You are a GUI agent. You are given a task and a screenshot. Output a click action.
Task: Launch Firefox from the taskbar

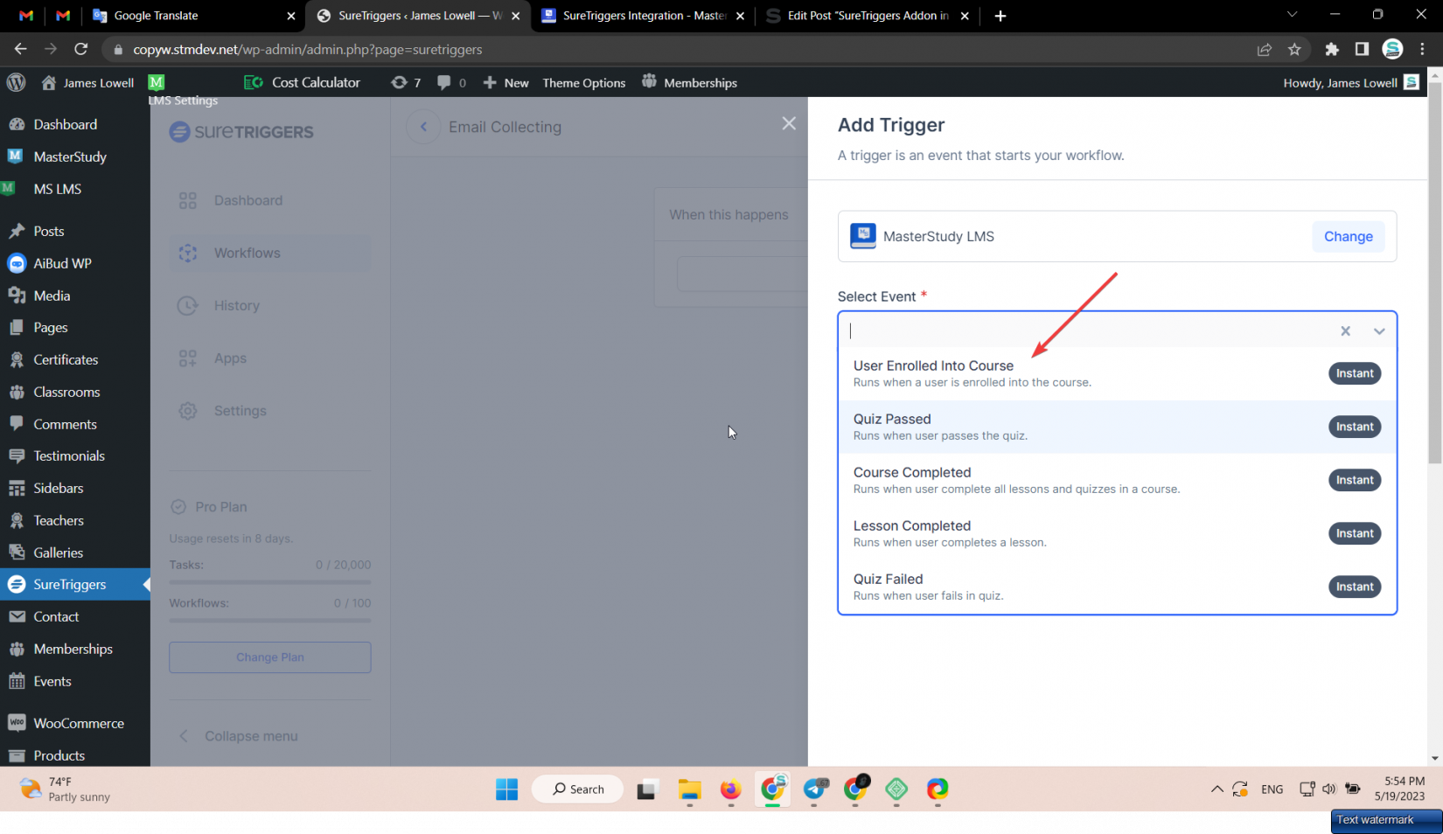tap(730, 790)
